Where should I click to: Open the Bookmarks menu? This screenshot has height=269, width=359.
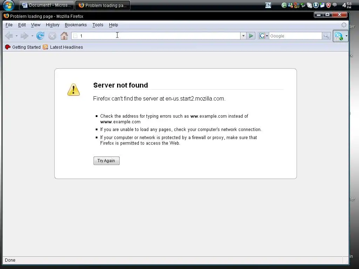(76, 25)
